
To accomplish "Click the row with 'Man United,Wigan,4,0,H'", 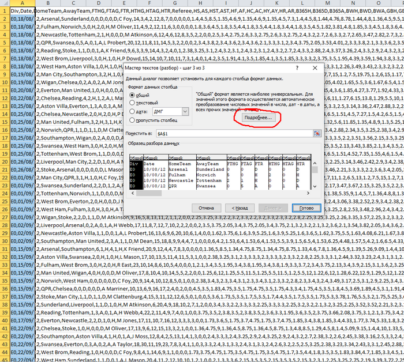I will 207,273.
